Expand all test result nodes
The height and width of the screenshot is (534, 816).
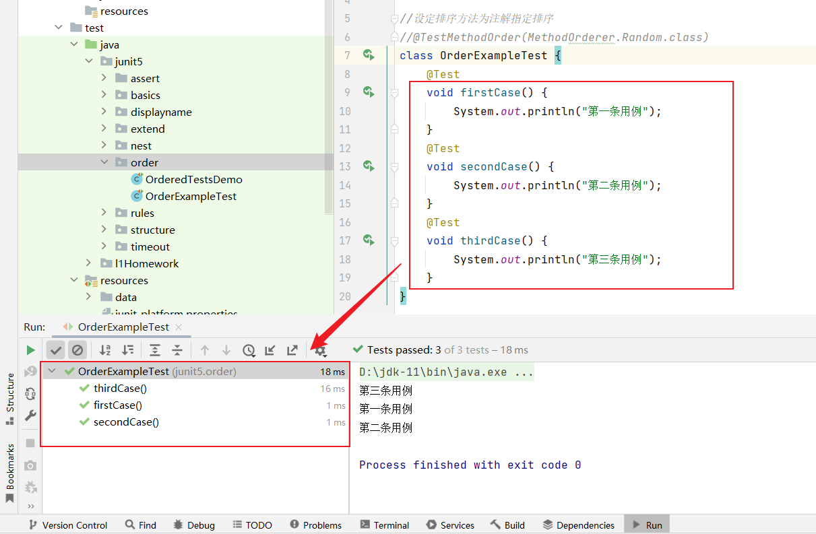tap(155, 350)
